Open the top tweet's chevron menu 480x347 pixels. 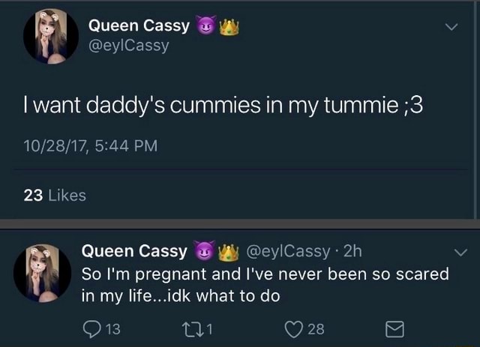click(x=451, y=28)
